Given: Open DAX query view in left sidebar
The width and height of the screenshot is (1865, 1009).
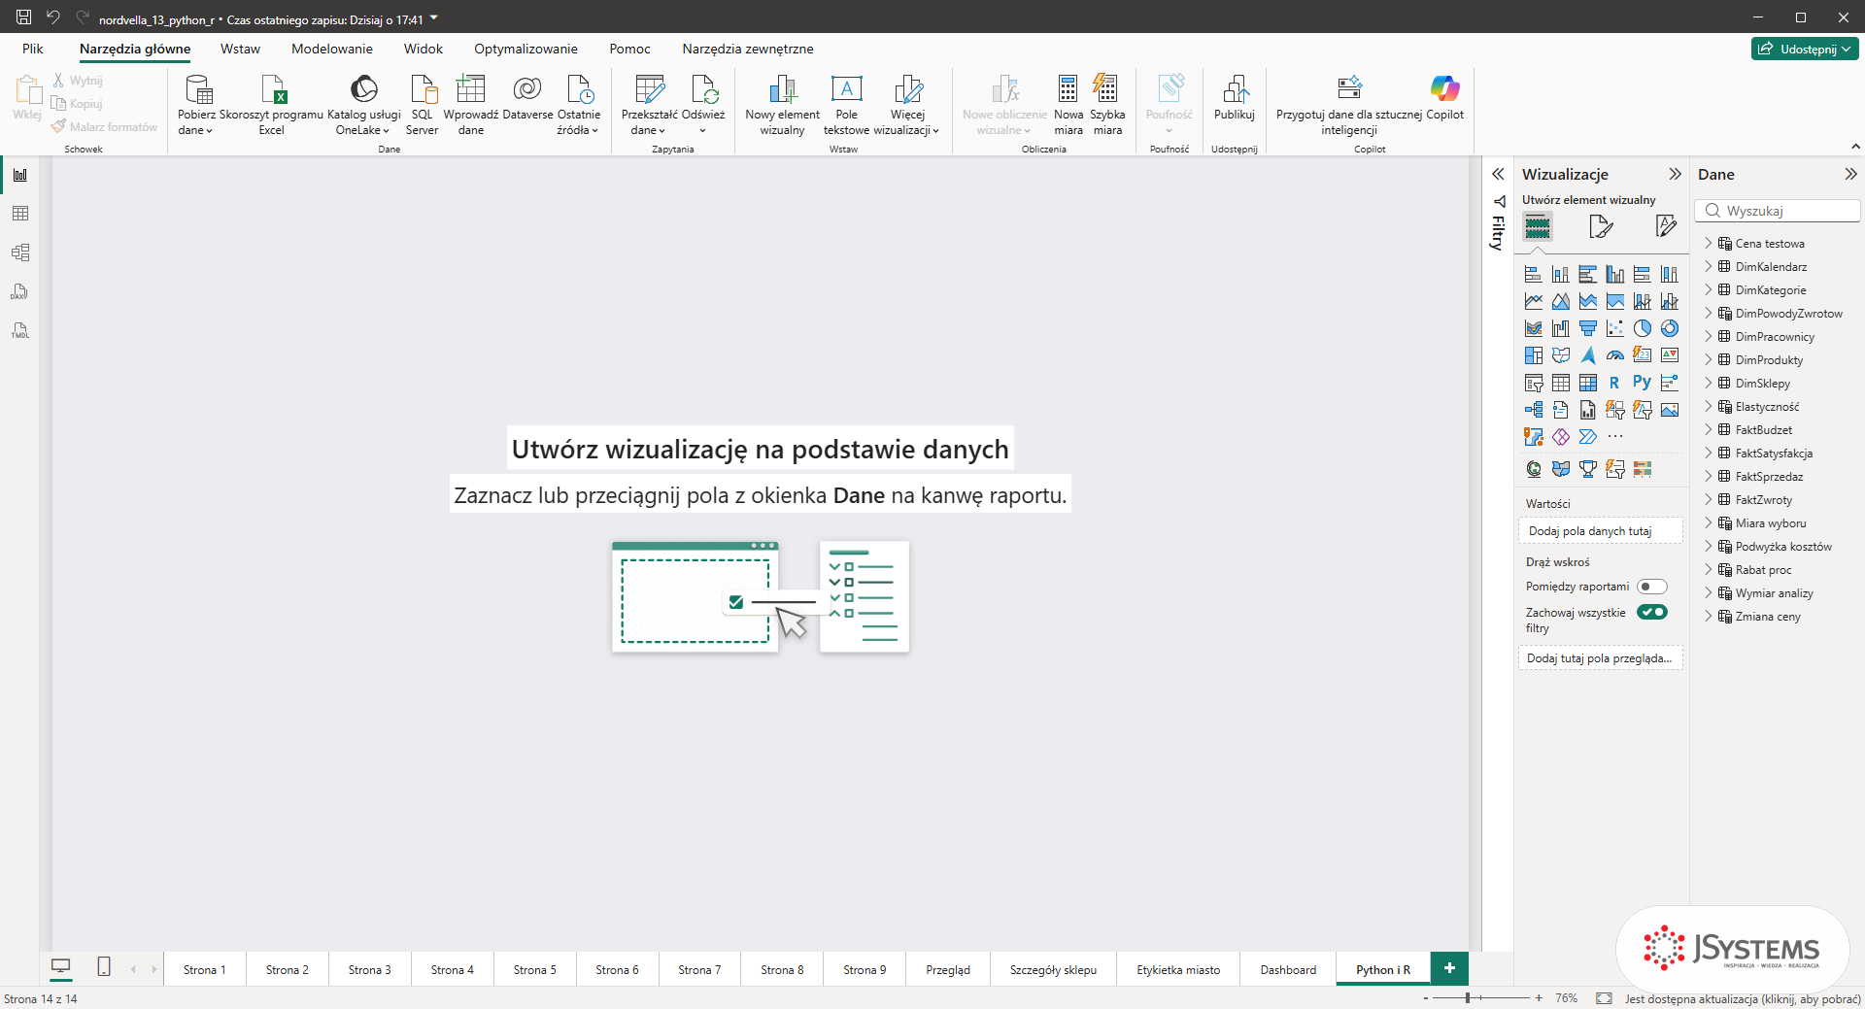Looking at the screenshot, I should coord(20,291).
